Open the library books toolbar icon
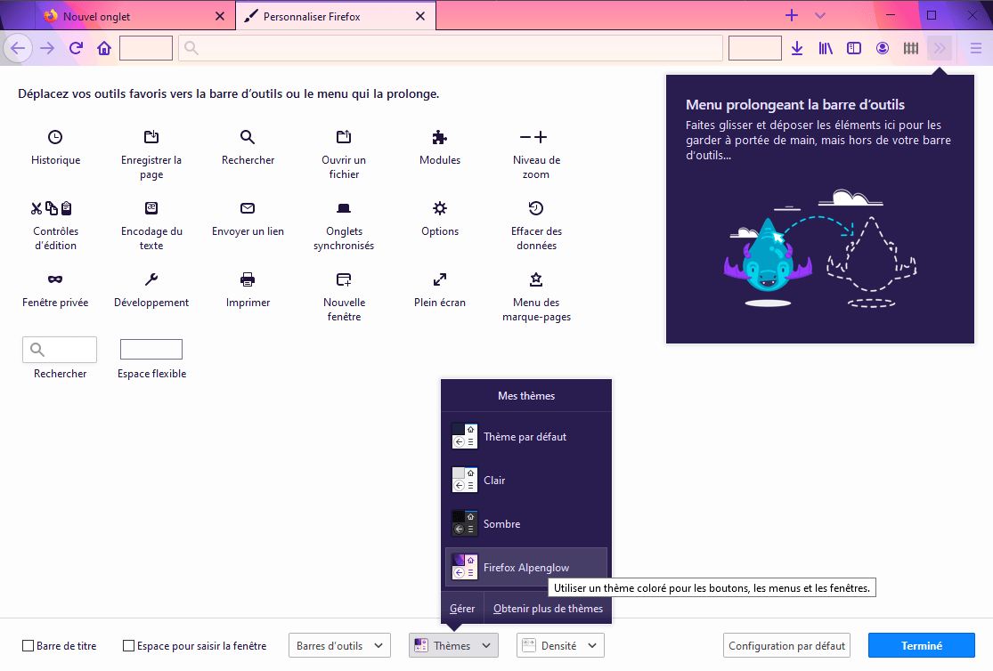Image resolution: width=993 pixels, height=671 pixels. click(826, 48)
